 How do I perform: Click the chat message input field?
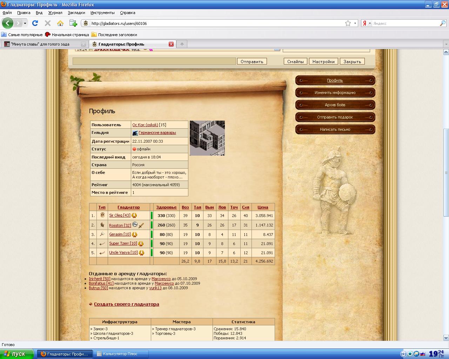[x=154, y=61]
